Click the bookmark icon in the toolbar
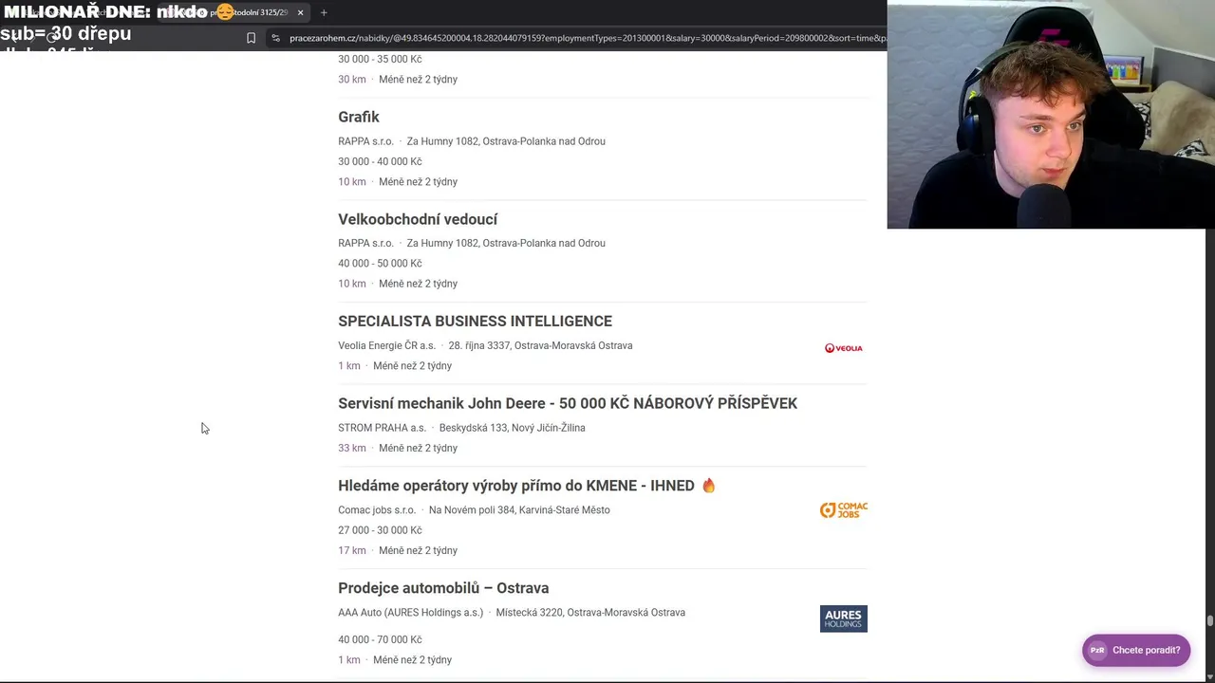The image size is (1215, 683). [251, 38]
